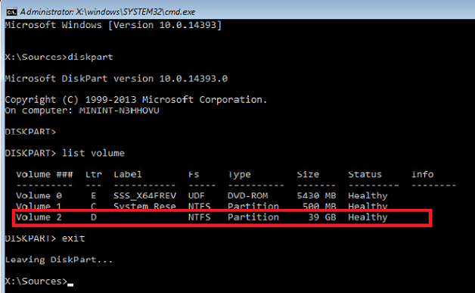Click Healthy status of Volume 2
This screenshot has width=475, height=293.
[x=368, y=217]
